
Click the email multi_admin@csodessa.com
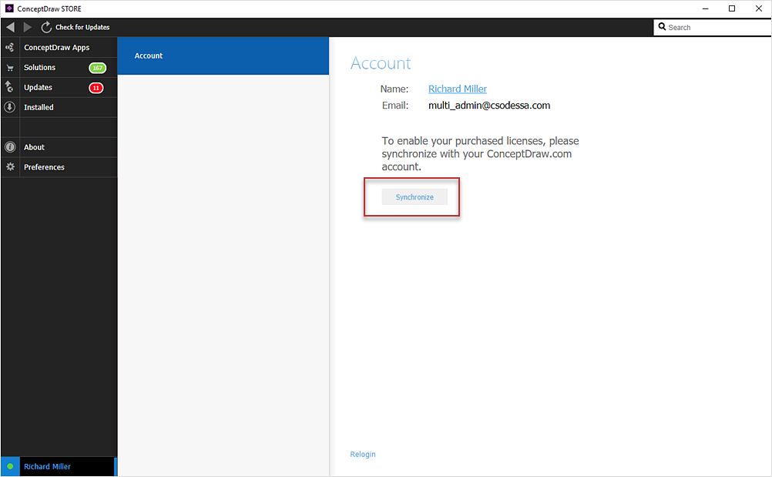click(489, 106)
